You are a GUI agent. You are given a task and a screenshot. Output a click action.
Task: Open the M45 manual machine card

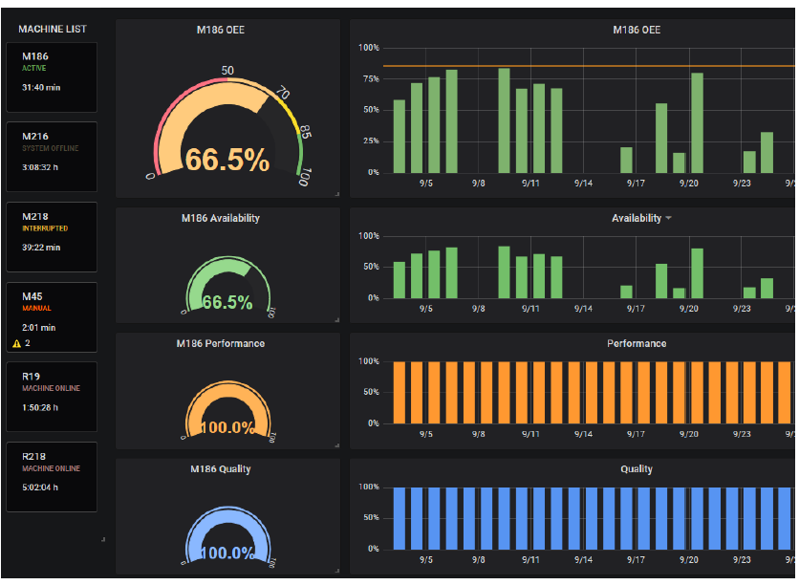coord(52,317)
